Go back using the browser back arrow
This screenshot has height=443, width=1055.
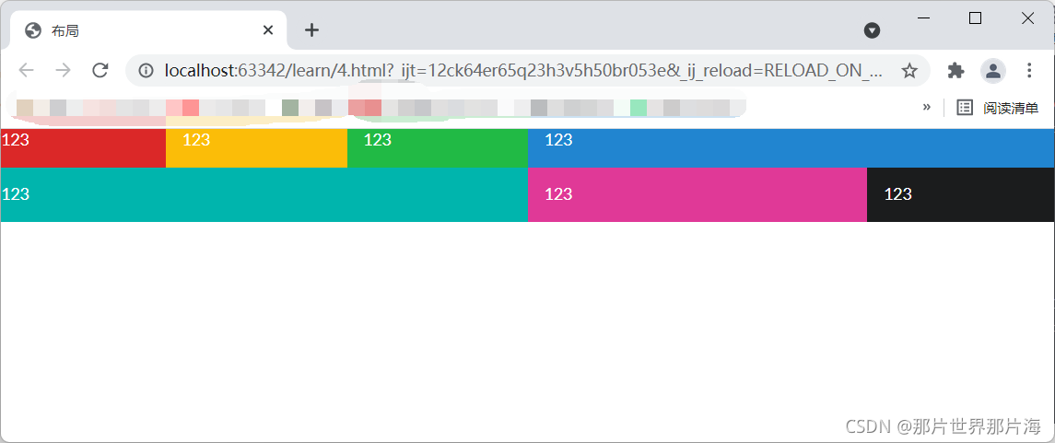pos(26,71)
